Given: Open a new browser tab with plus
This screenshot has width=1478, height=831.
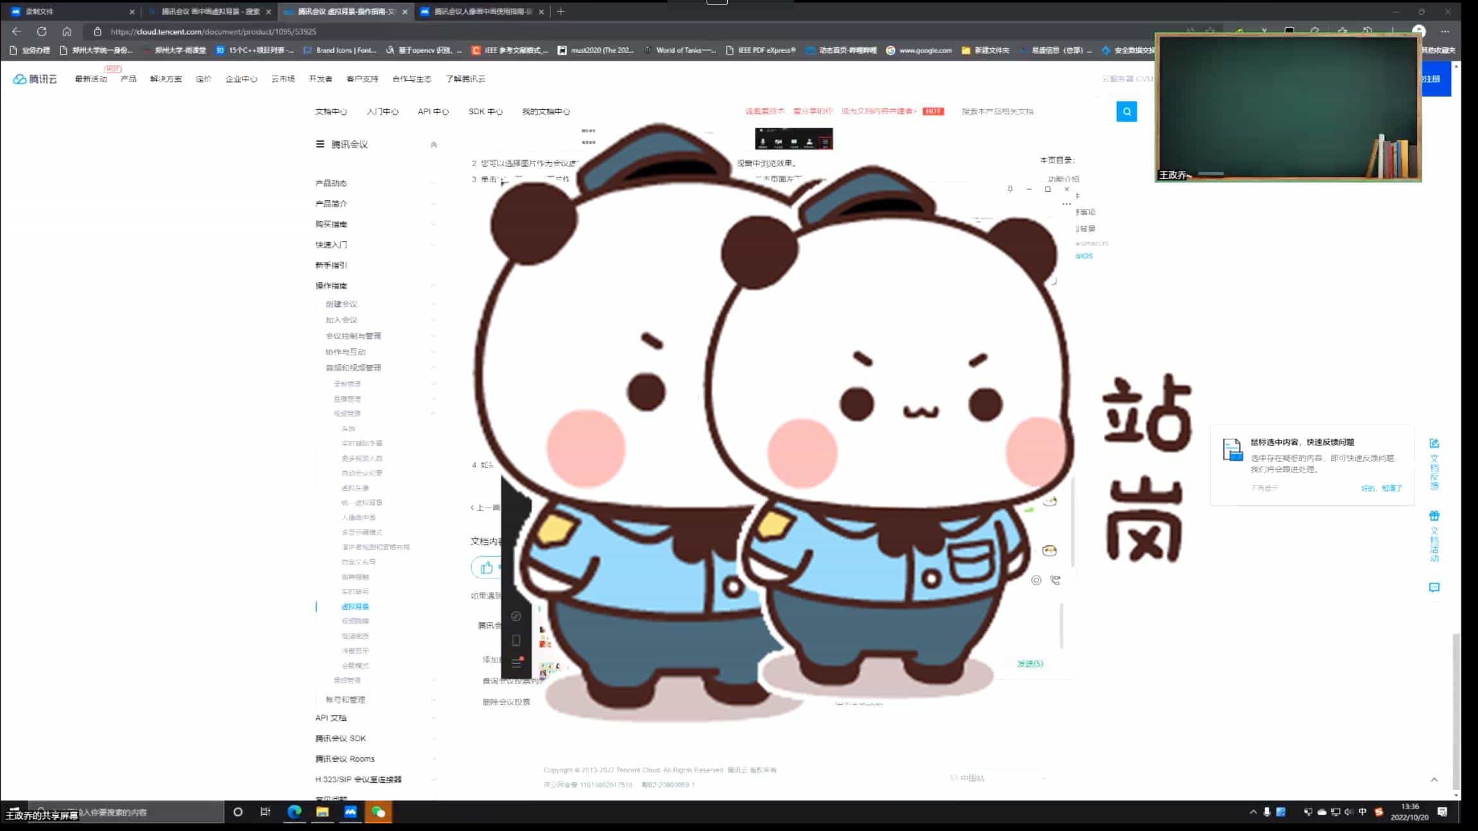Looking at the screenshot, I should point(561,12).
